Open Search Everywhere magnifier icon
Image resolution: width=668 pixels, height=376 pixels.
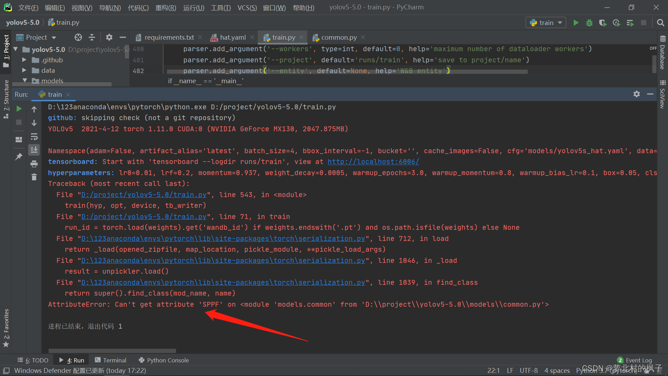[x=660, y=23]
